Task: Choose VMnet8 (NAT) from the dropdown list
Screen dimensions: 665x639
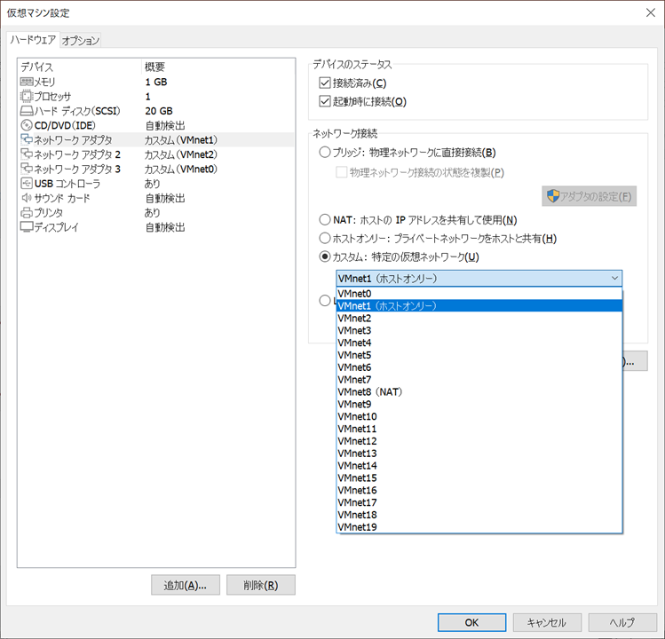Action: (479, 391)
